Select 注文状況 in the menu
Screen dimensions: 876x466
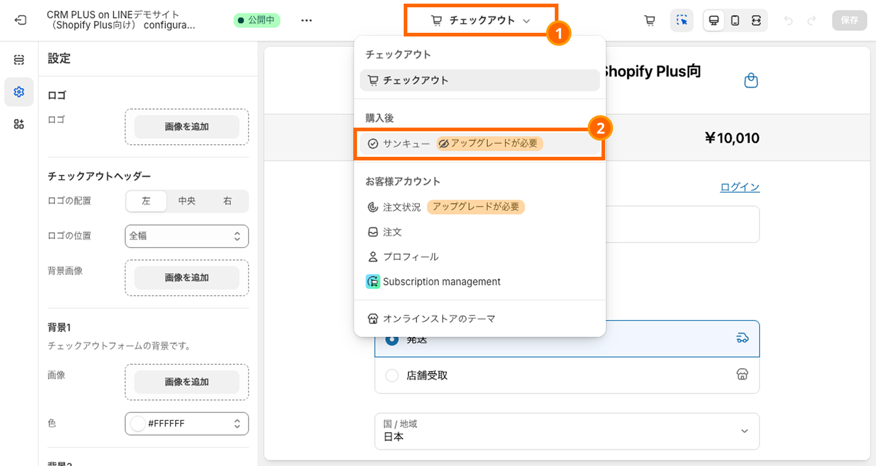click(480, 207)
